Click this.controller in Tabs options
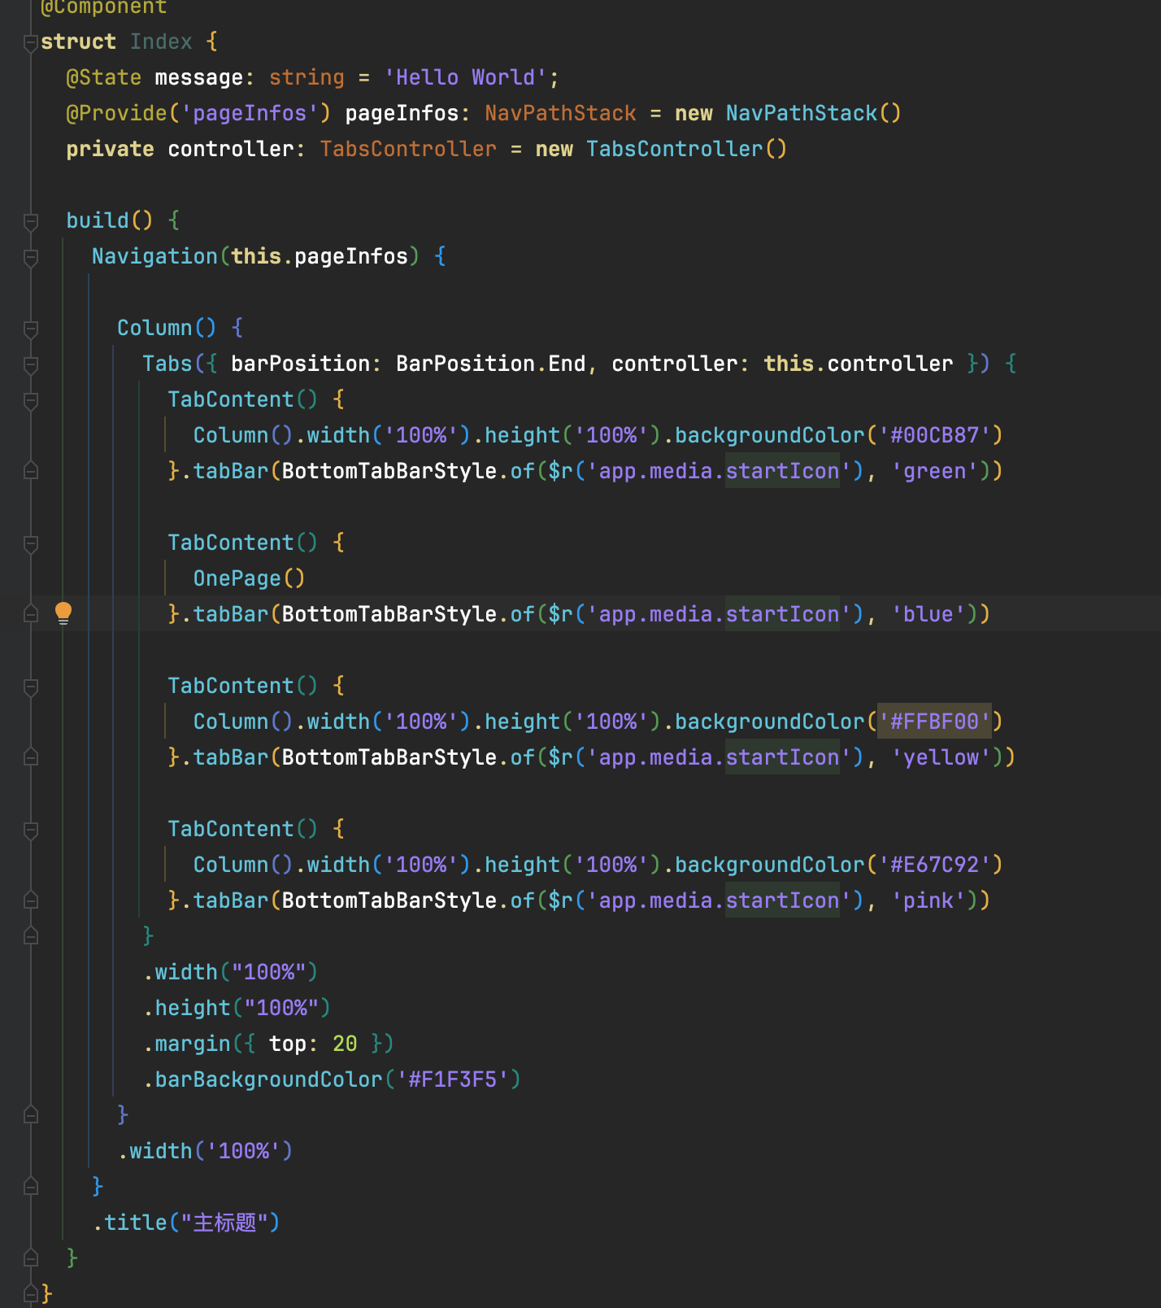 coord(859,364)
